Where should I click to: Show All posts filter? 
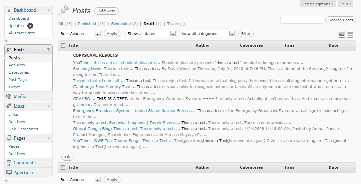click(x=60, y=24)
